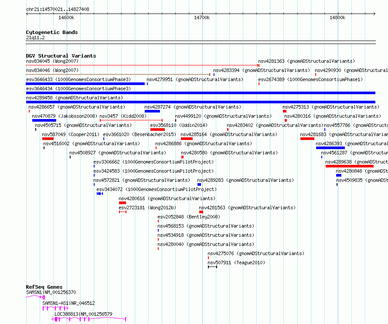Click the nsv4568153 variant label
Viewport: 388px width, 324px height.
[206, 226]
